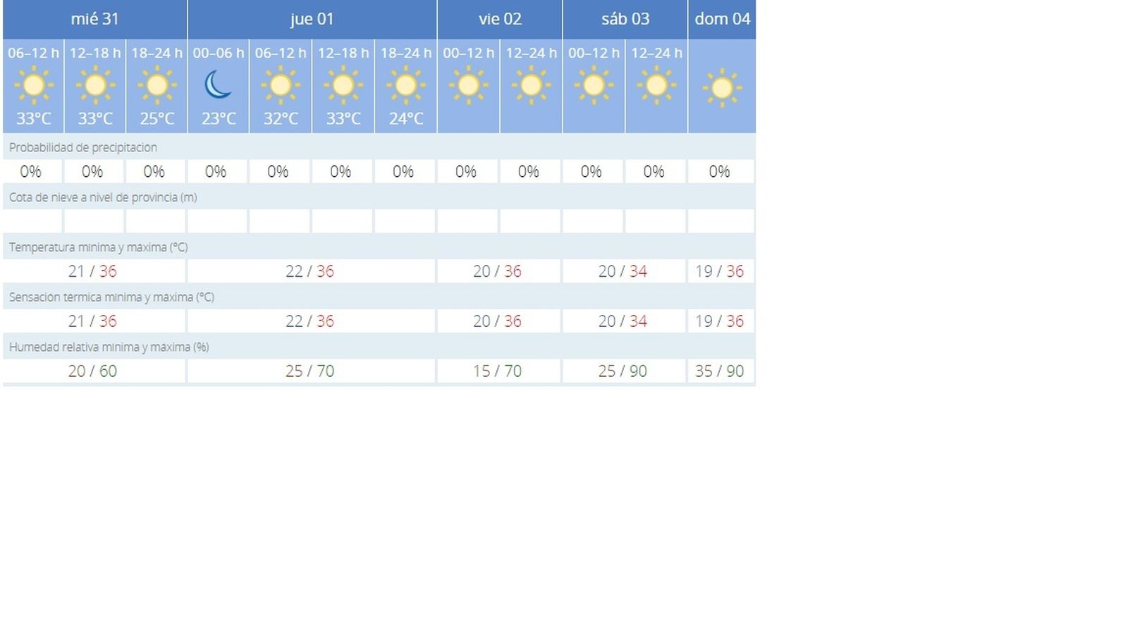Open the jue 01 forecast column
Image resolution: width=1128 pixels, height=634 pixels.
click(x=312, y=19)
